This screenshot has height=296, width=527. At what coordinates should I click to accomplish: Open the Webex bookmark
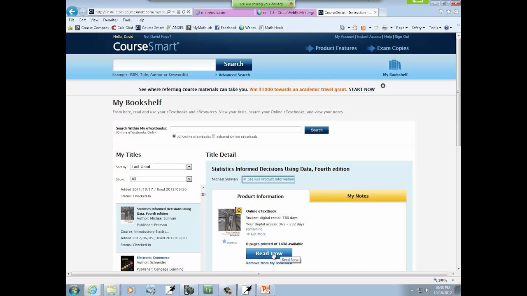pos(247,28)
